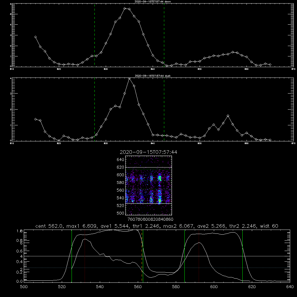
Task: Click the green vertical line near 615 in bottom plot
Action: (x=242, y=256)
